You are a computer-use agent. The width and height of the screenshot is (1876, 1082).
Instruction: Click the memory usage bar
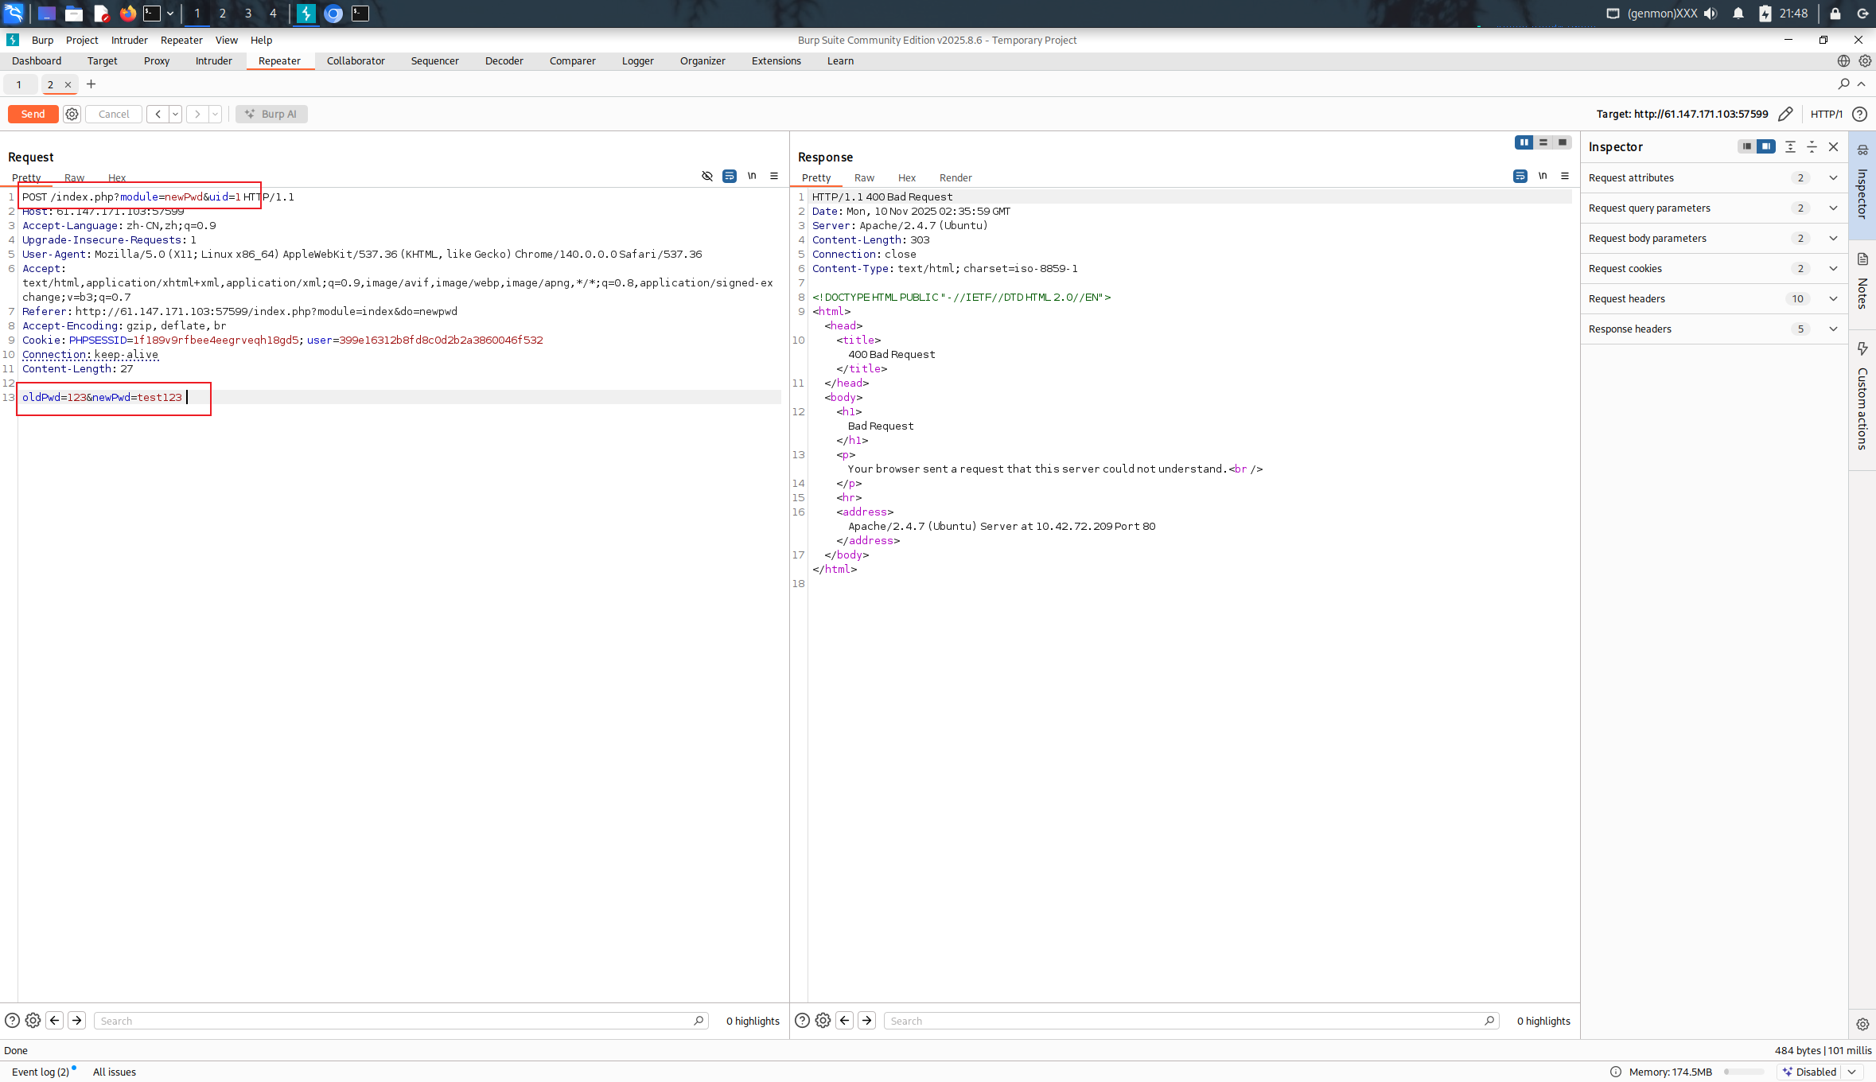click(1743, 1072)
